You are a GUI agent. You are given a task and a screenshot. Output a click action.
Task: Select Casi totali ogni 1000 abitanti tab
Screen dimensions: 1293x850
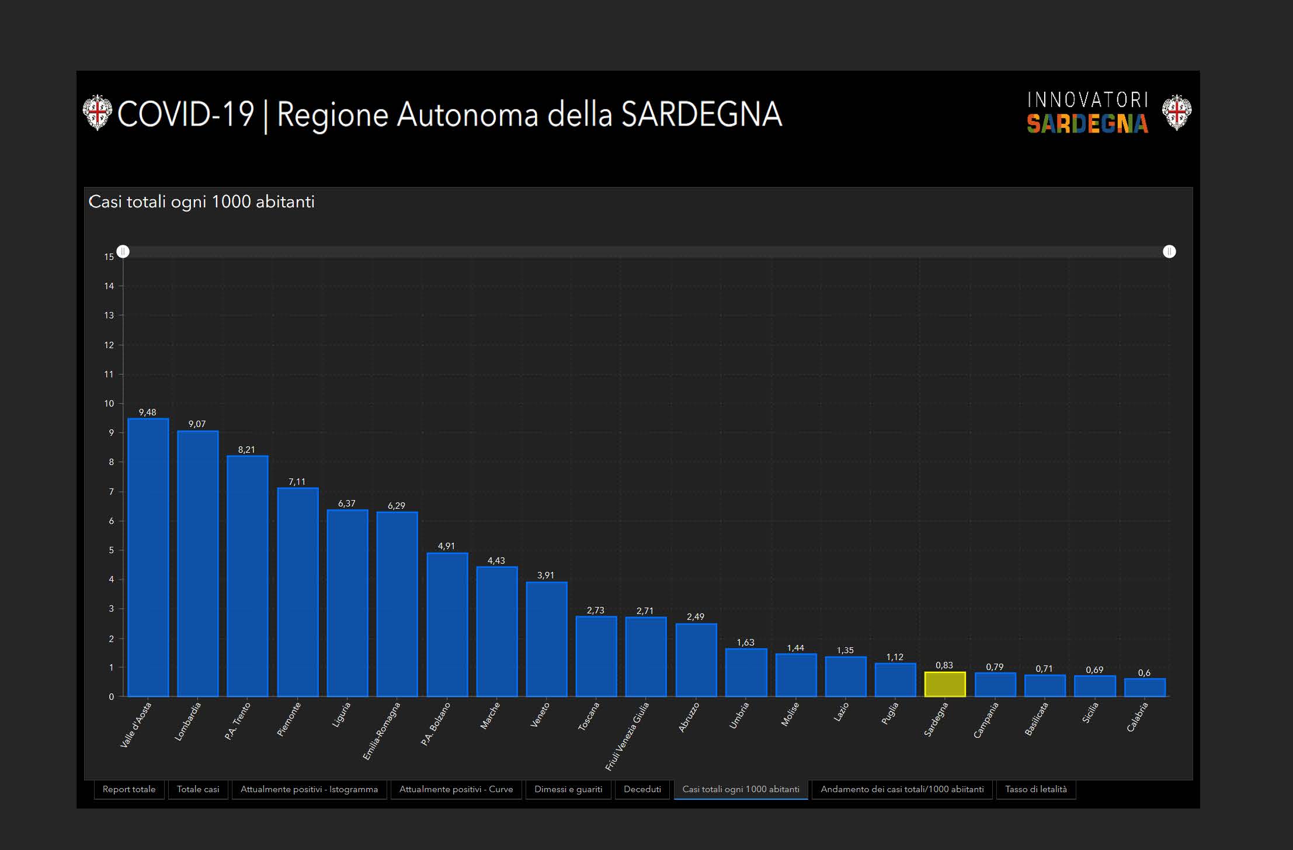[x=741, y=789]
